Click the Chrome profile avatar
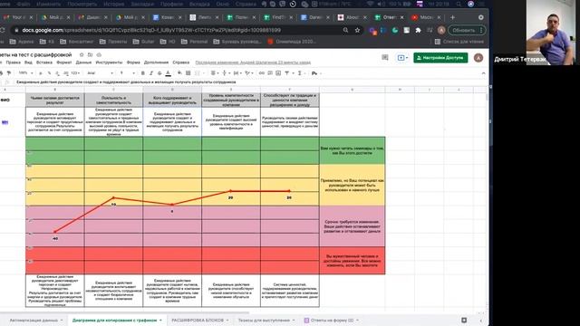Screen dimensions: 580x326 tap(441, 30)
